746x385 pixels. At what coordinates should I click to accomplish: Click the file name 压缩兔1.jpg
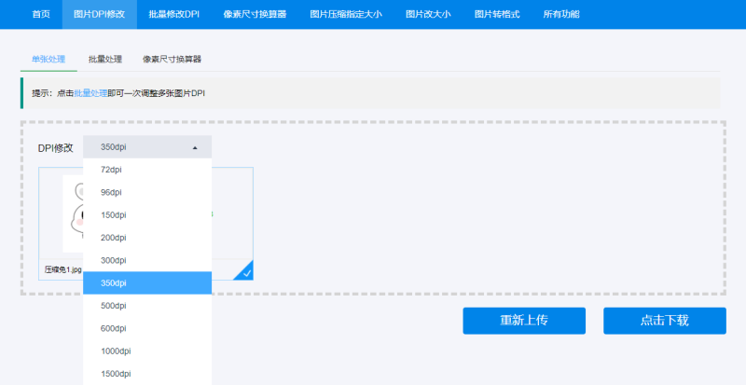[x=62, y=269]
